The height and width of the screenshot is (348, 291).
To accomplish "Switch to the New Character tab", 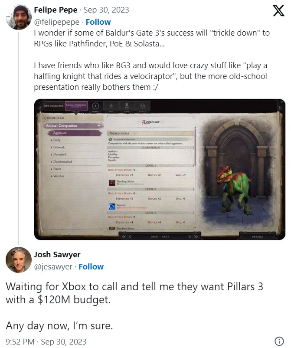I will (x=52, y=106).
